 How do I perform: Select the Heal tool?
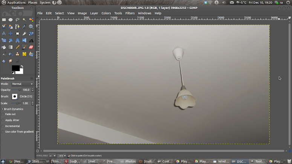24,54
